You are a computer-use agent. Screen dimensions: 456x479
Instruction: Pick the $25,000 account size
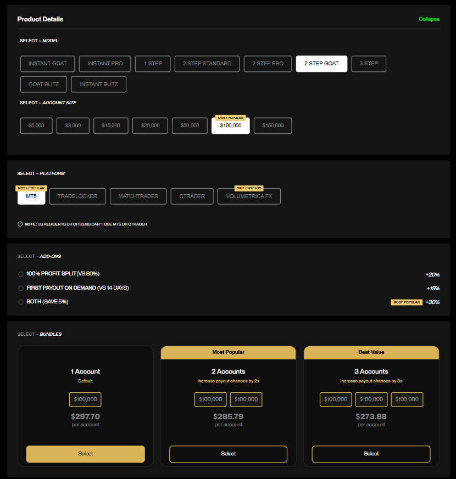pos(149,126)
